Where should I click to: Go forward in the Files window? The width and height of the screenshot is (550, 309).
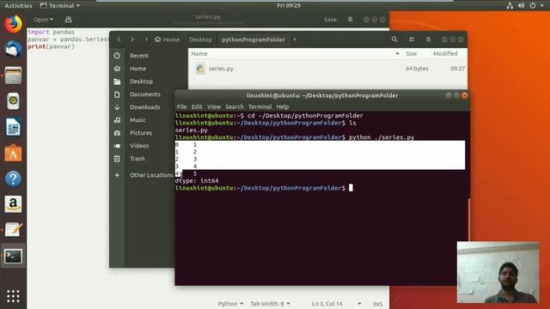(x=131, y=39)
